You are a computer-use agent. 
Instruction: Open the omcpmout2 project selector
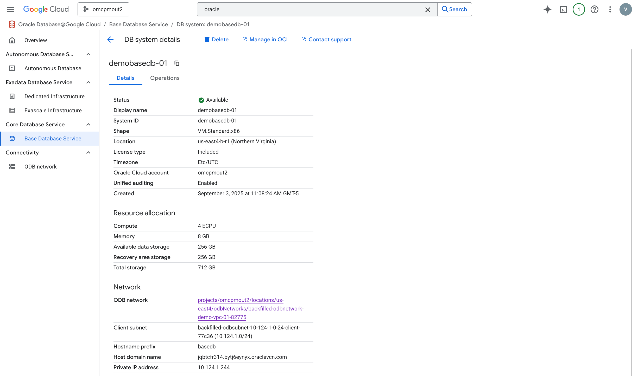pyautogui.click(x=103, y=9)
